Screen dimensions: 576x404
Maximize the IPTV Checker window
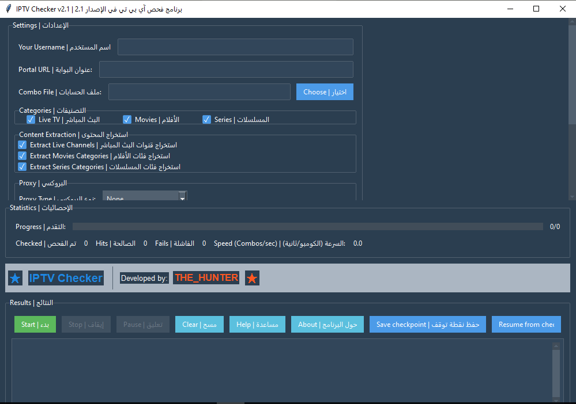pos(536,9)
